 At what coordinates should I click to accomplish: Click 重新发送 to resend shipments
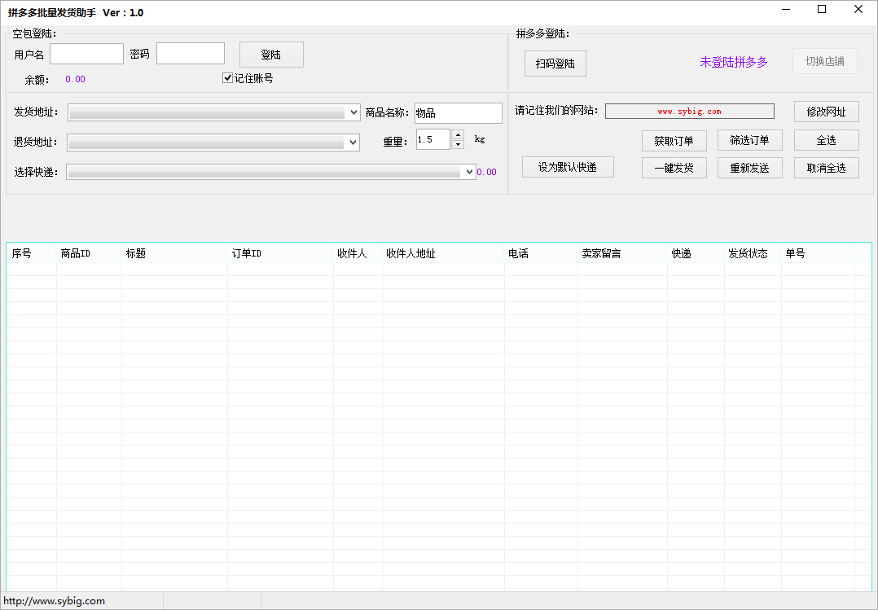tap(749, 168)
